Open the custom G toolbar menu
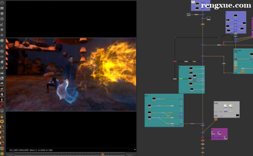This screenshot has width=253, height=156. click(x=2, y=94)
